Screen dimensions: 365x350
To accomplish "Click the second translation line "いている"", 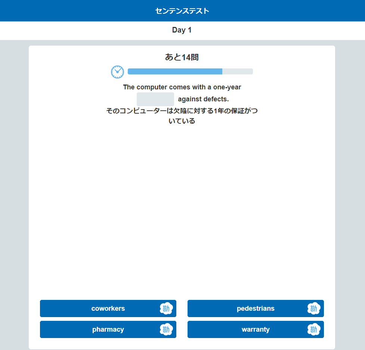I will 182,121.
